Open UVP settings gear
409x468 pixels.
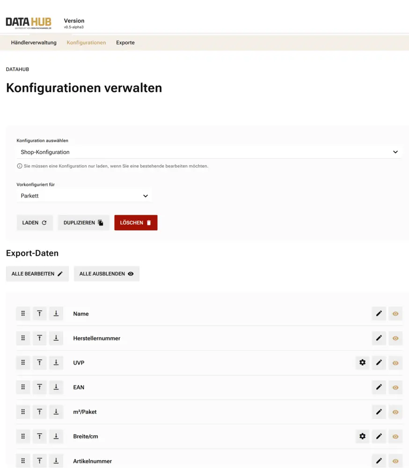click(362, 362)
